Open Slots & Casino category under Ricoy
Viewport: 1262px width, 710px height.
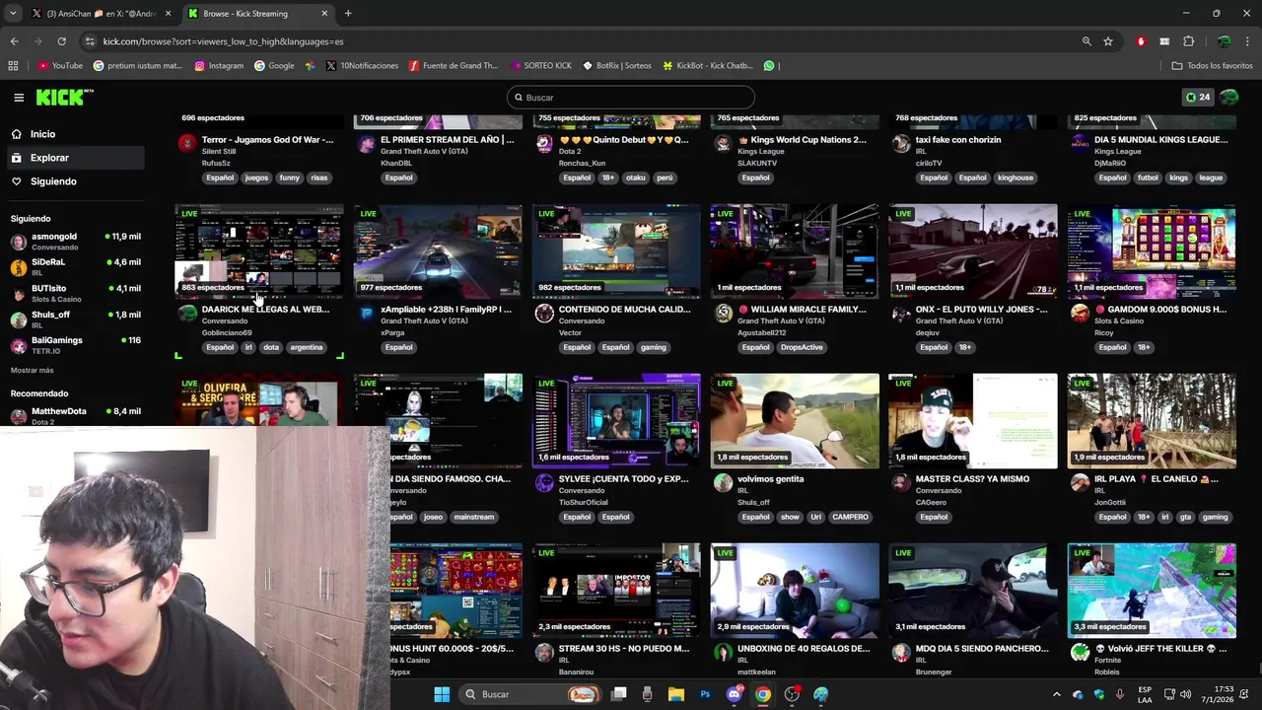(x=1119, y=321)
